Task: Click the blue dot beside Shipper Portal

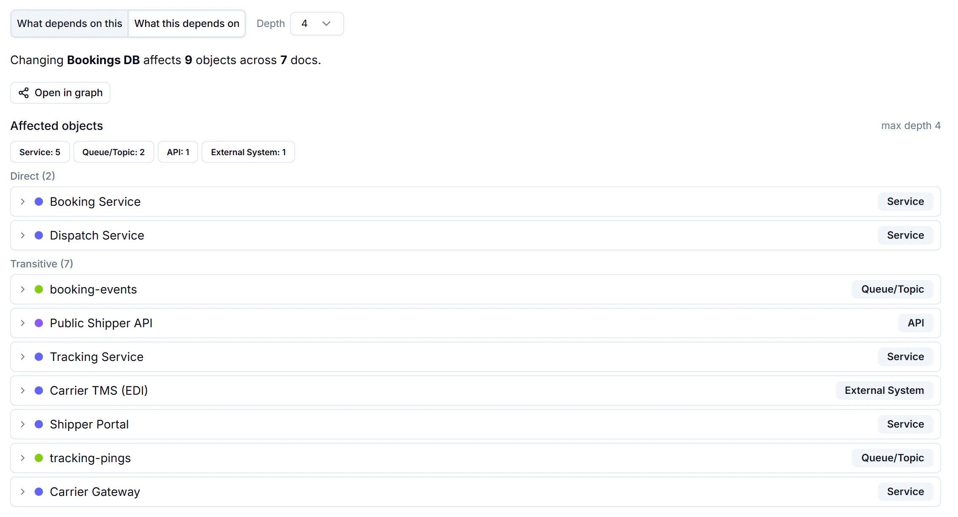Action: [x=39, y=424]
